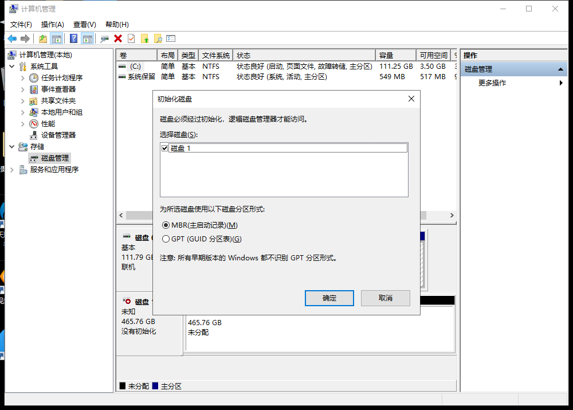
Task: Expand the 共享文件夹 node arrow
Action: tap(23, 100)
